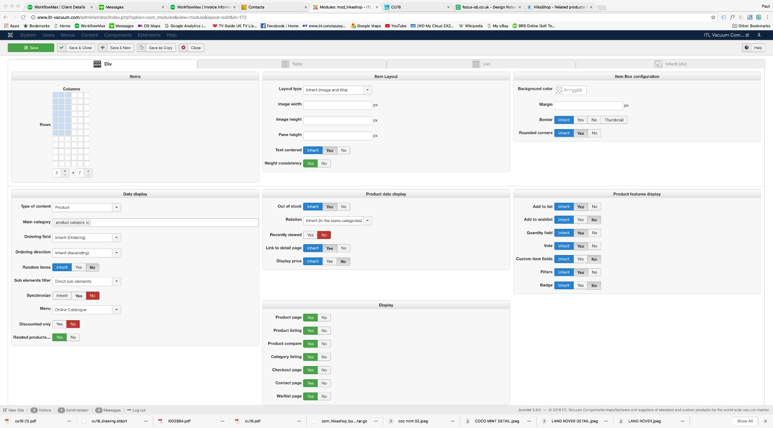Screen dimensions: 773x428
Task: Open the Menu dropdown showing Online Catalogue
Action: (x=116, y=310)
